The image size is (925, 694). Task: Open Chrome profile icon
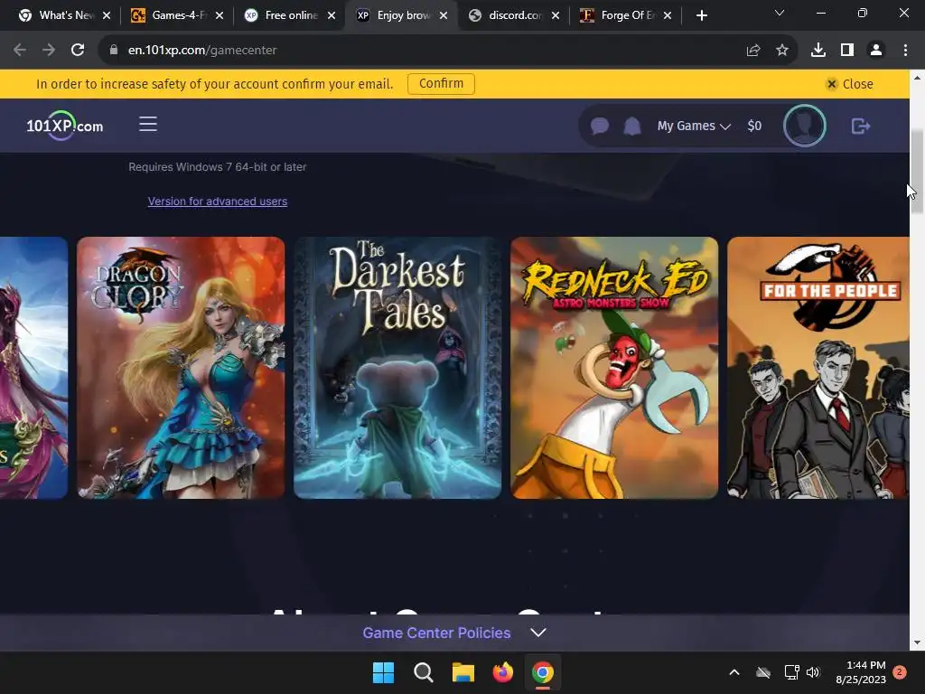876,51
